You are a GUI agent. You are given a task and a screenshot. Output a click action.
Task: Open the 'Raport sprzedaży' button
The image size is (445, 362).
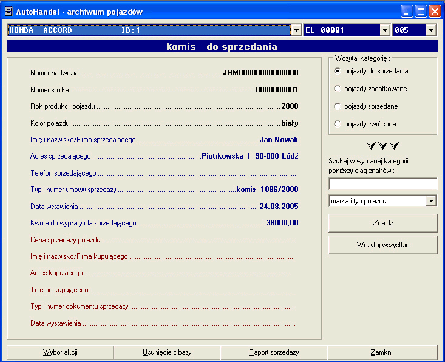274,352
